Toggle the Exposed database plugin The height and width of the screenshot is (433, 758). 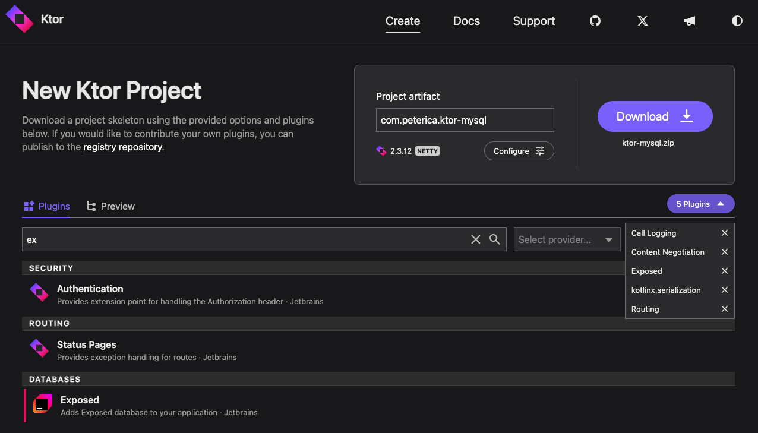(378, 406)
